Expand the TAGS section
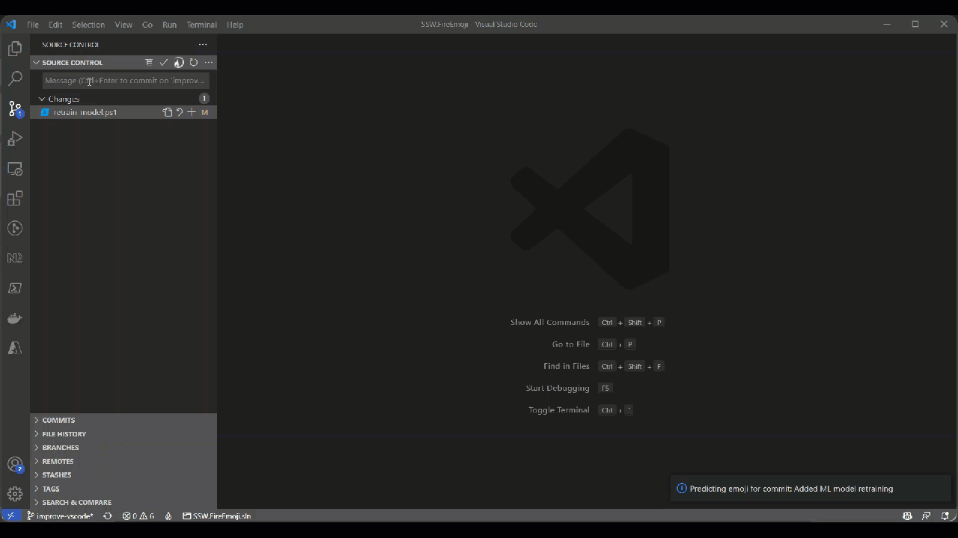The image size is (958, 538). 123,489
